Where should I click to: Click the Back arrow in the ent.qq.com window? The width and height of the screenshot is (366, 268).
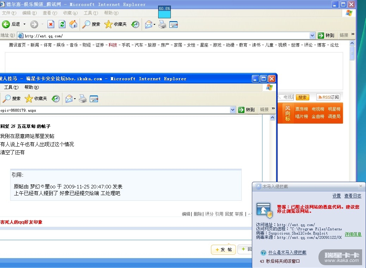pyautogui.click(x=6, y=24)
